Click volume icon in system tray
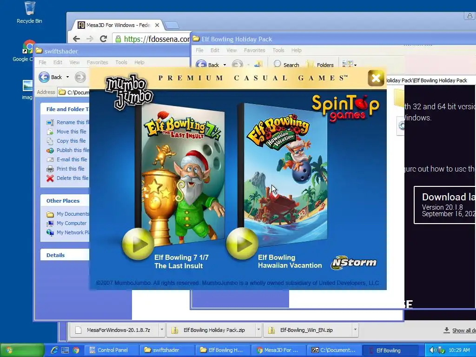The width and height of the screenshot is (476, 357). pyautogui.click(x=433, y=350)
